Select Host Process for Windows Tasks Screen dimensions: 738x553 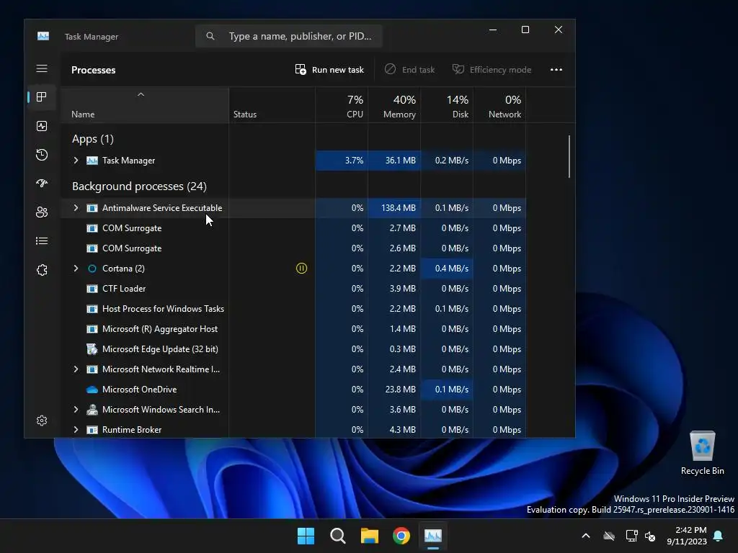point(294,309)
